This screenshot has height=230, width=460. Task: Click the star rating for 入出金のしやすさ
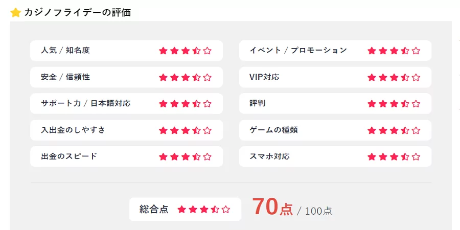(x=185, y=130)
